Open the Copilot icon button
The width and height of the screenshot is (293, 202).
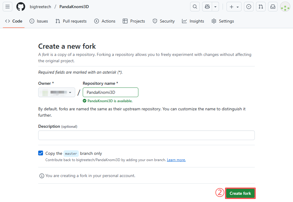(207, 7)
